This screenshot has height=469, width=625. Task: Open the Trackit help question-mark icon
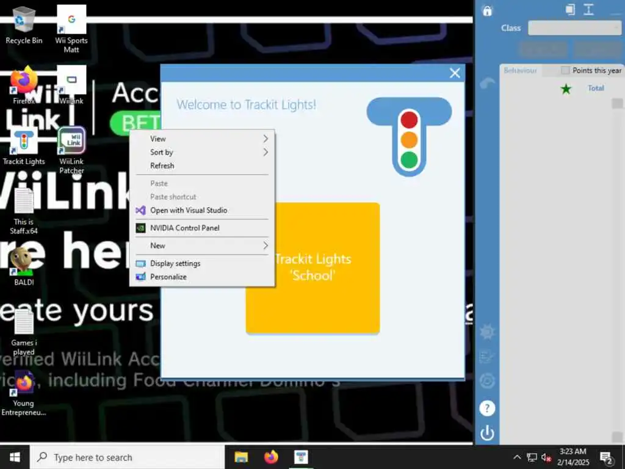487,408
